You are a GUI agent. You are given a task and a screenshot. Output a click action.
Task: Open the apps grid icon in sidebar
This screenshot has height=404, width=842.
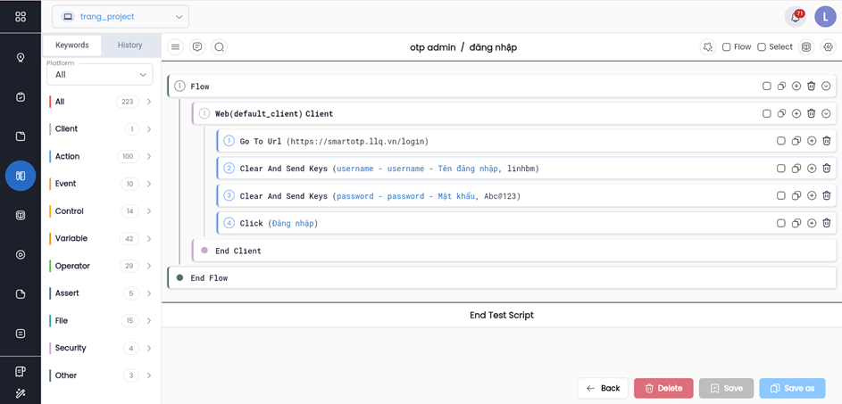(21, 17)
